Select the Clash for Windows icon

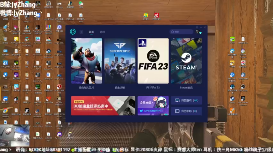click(x=38, y=113)
